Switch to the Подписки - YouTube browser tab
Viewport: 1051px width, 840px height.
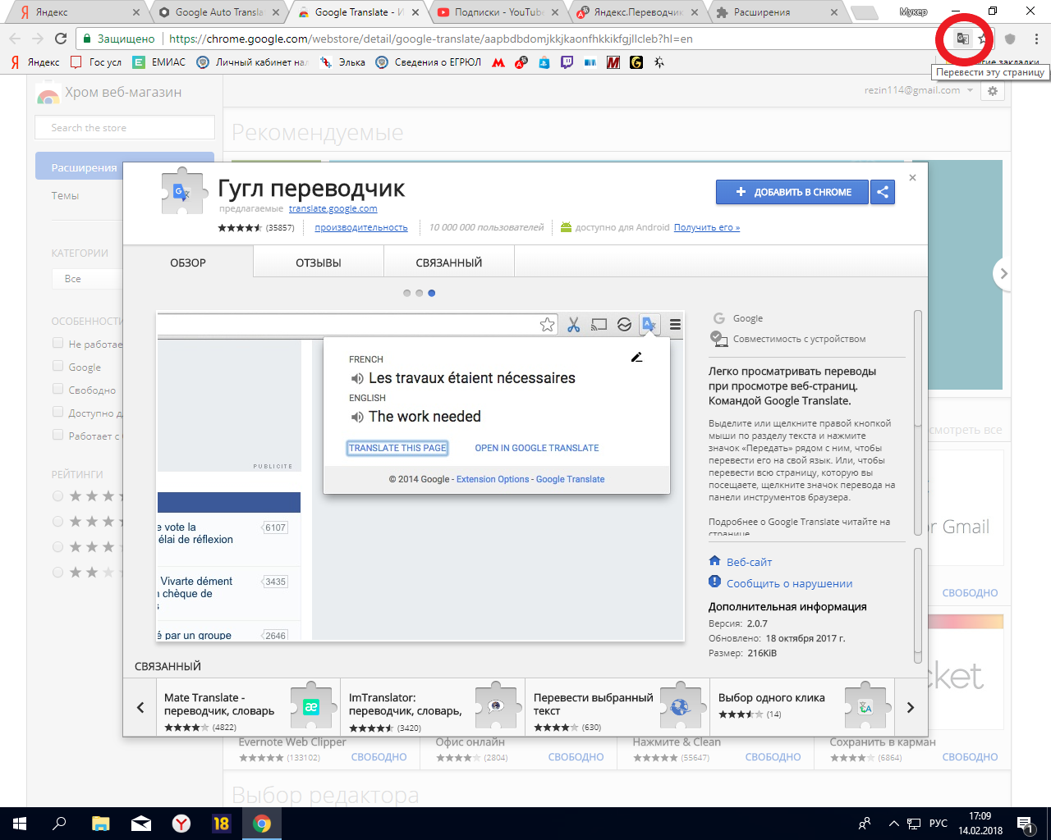(498, 12)
